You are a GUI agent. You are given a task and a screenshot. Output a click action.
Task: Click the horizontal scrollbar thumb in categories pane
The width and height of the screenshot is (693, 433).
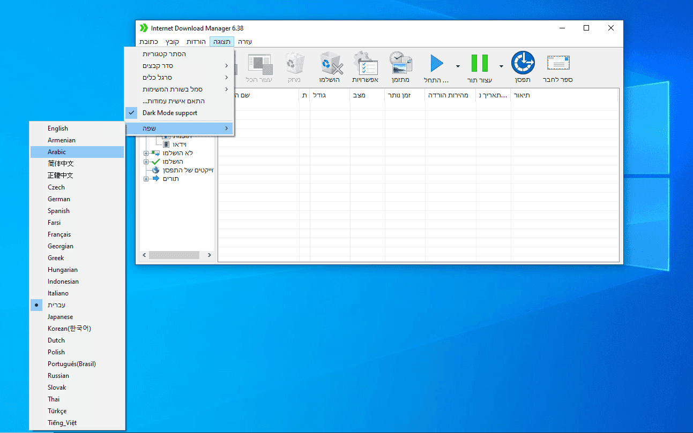point(174,255)
